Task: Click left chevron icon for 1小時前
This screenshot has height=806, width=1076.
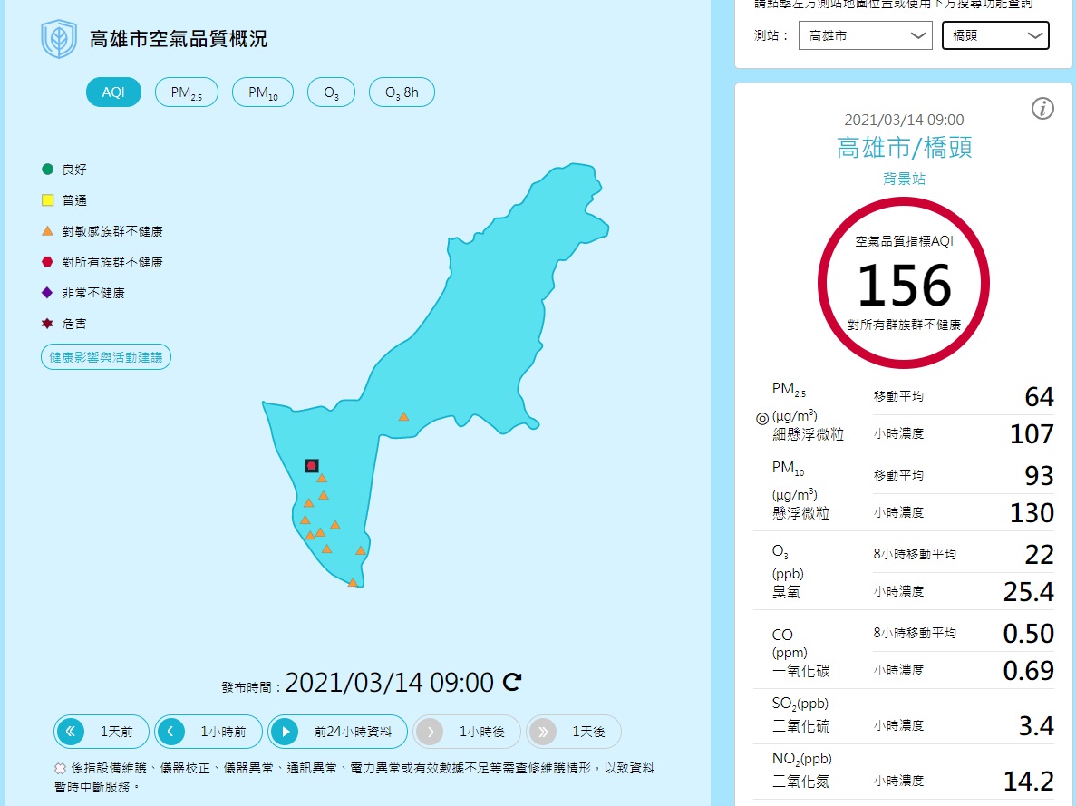Action: (170, 732)
